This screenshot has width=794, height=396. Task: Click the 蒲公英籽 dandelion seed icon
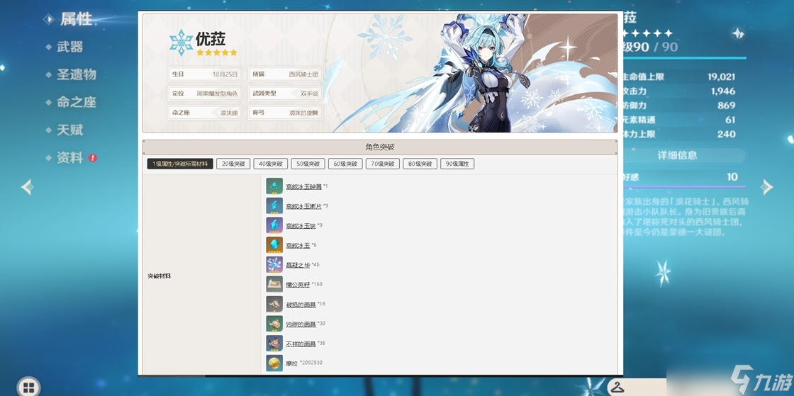(274, 284)
